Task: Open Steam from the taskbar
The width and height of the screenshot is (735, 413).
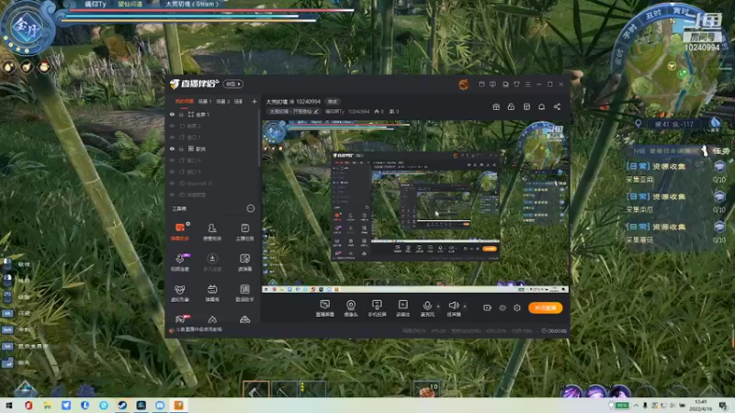Action: point(122,406)
